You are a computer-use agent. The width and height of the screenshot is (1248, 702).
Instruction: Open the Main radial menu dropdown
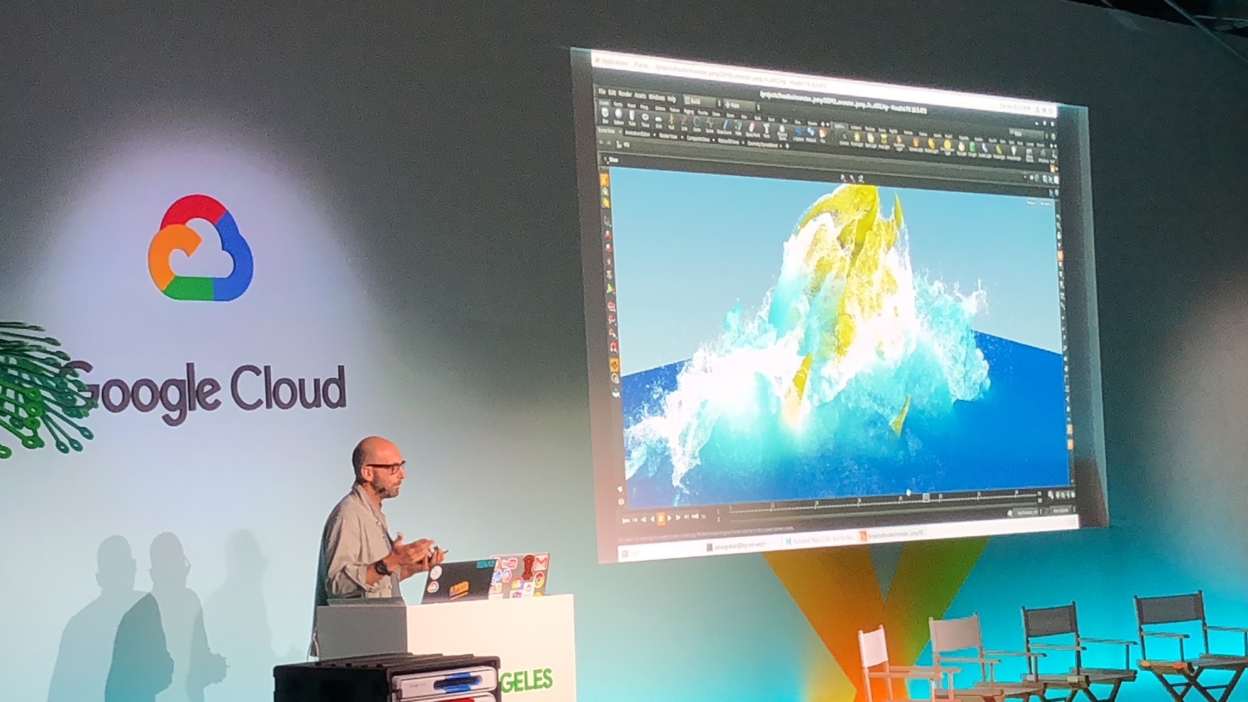tap(742, 106)
